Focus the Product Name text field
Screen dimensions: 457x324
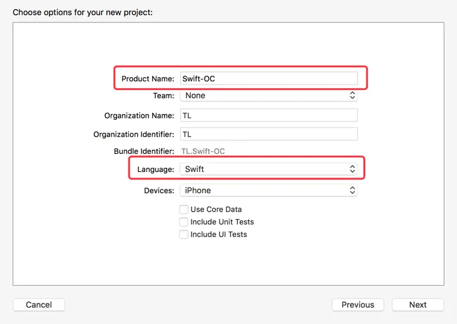tap(268, 79)
